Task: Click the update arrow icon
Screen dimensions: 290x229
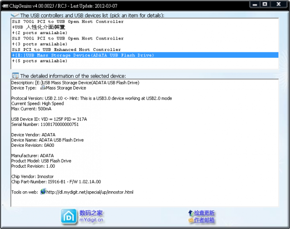Action: point(191,213)
